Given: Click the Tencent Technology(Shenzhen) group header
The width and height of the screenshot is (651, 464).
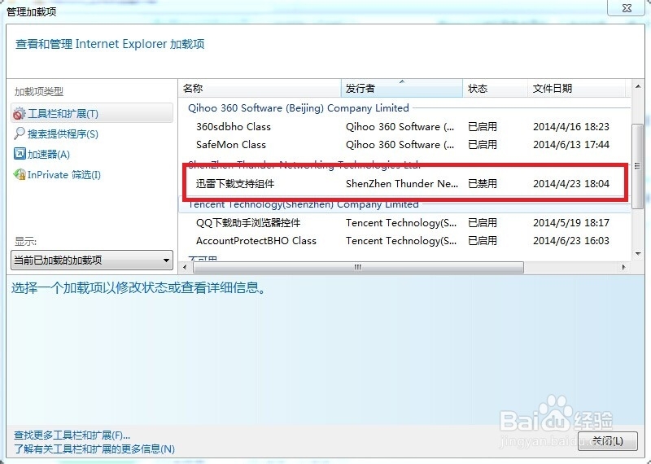Looking at the screenshot, I should click(303, 204).
